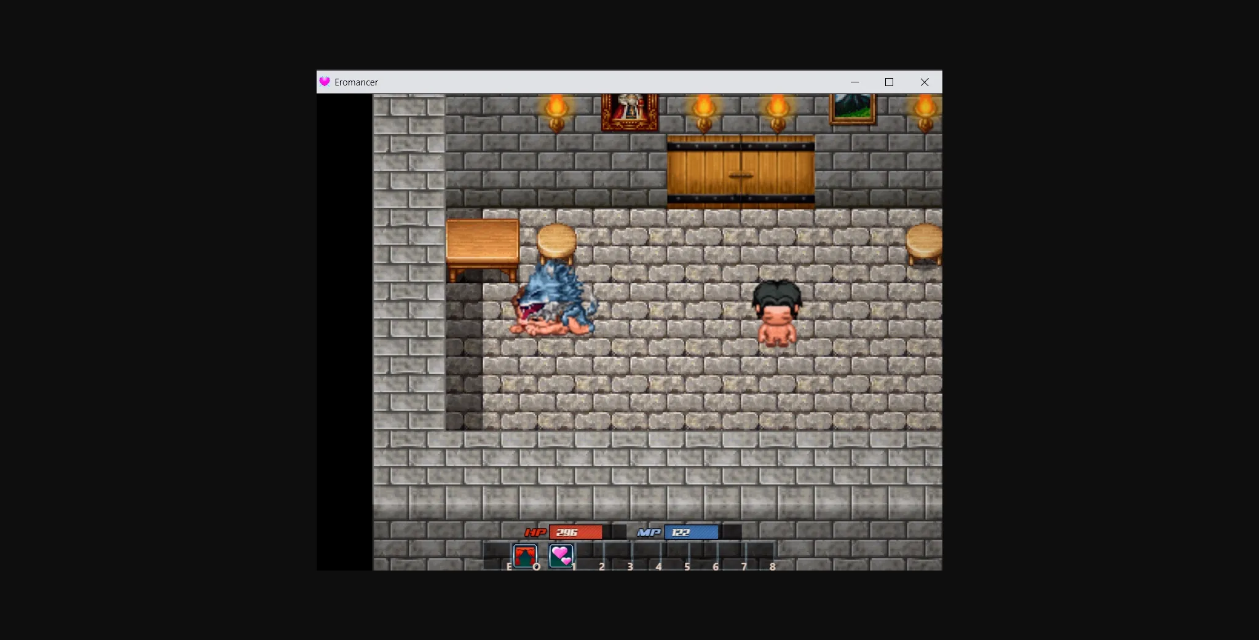This screenshot has height=640, width=1259.
Task: Click the blue MP bar showing 122
Action: 692,532
